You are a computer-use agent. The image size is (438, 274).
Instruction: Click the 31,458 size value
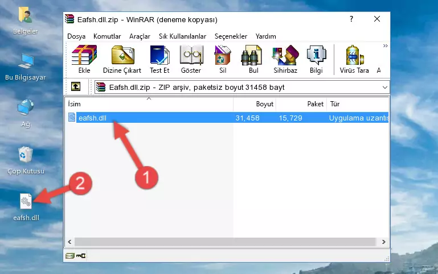(248, 118)
